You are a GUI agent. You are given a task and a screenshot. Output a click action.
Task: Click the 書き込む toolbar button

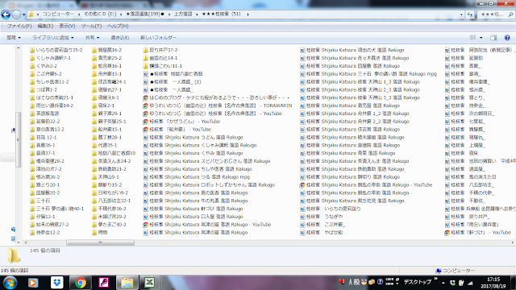120,38
